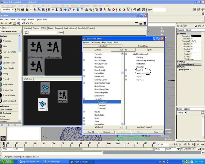Click the third clapperboard render globals icon

143,10
